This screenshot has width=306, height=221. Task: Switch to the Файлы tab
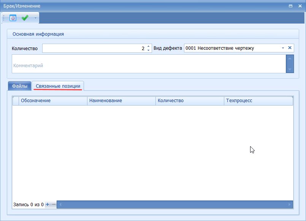tap(19, 86)
